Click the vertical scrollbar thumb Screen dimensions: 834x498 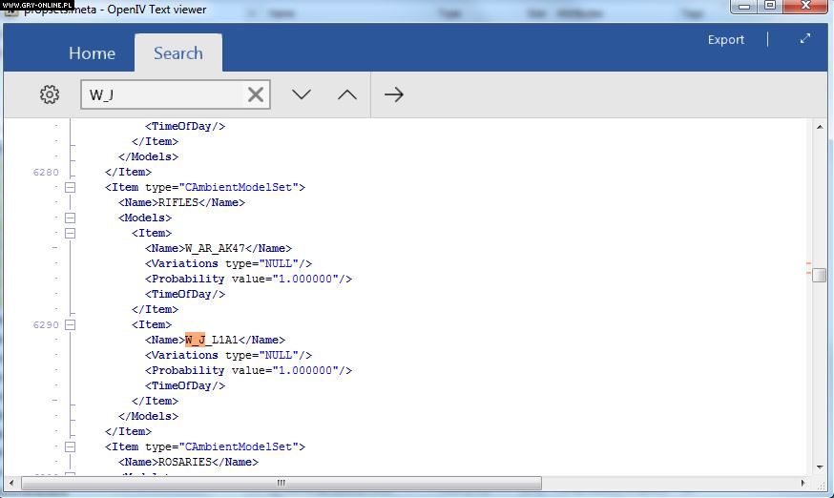(x=820, y=275)
